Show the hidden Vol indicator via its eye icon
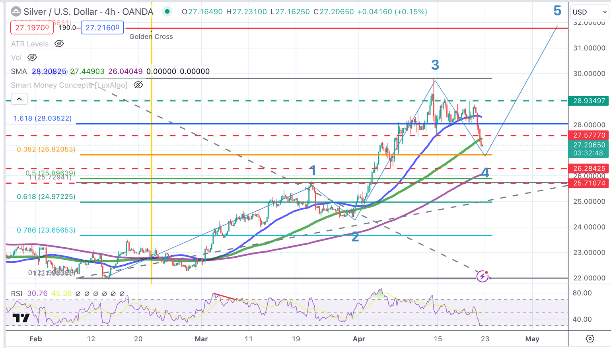611x348 pixels. coord(32,57)
